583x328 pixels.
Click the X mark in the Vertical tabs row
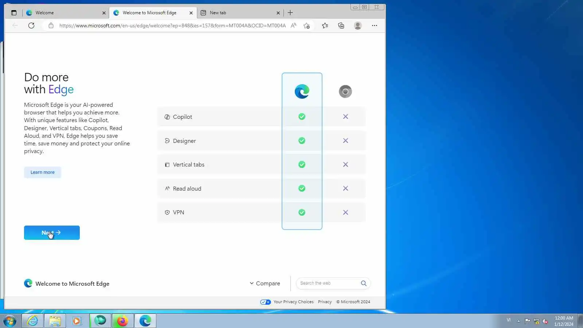(345, 165)
